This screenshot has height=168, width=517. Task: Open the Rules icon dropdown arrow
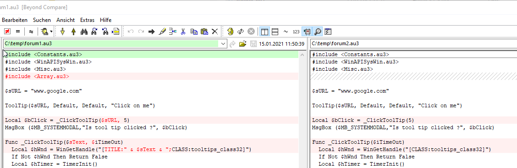[x=51, y=32]
